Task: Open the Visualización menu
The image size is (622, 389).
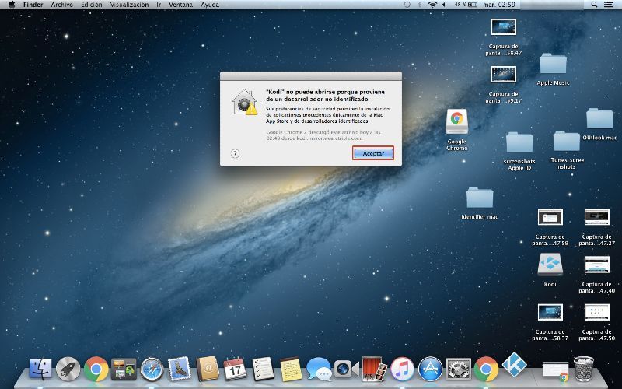Action: click(129, 5)
